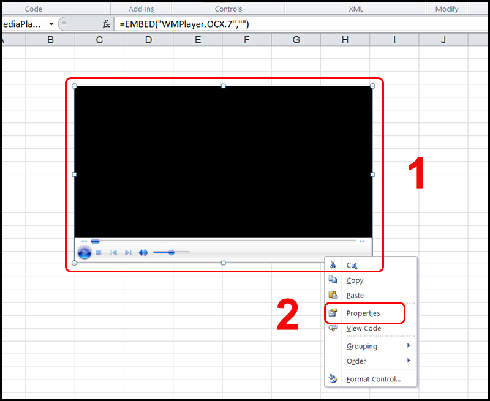Adjust the media player volume slider
The width and height of the screenshot is (490, 401).
coord(171,252)
